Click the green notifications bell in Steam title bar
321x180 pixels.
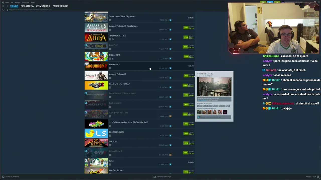[x=277, y=2]
